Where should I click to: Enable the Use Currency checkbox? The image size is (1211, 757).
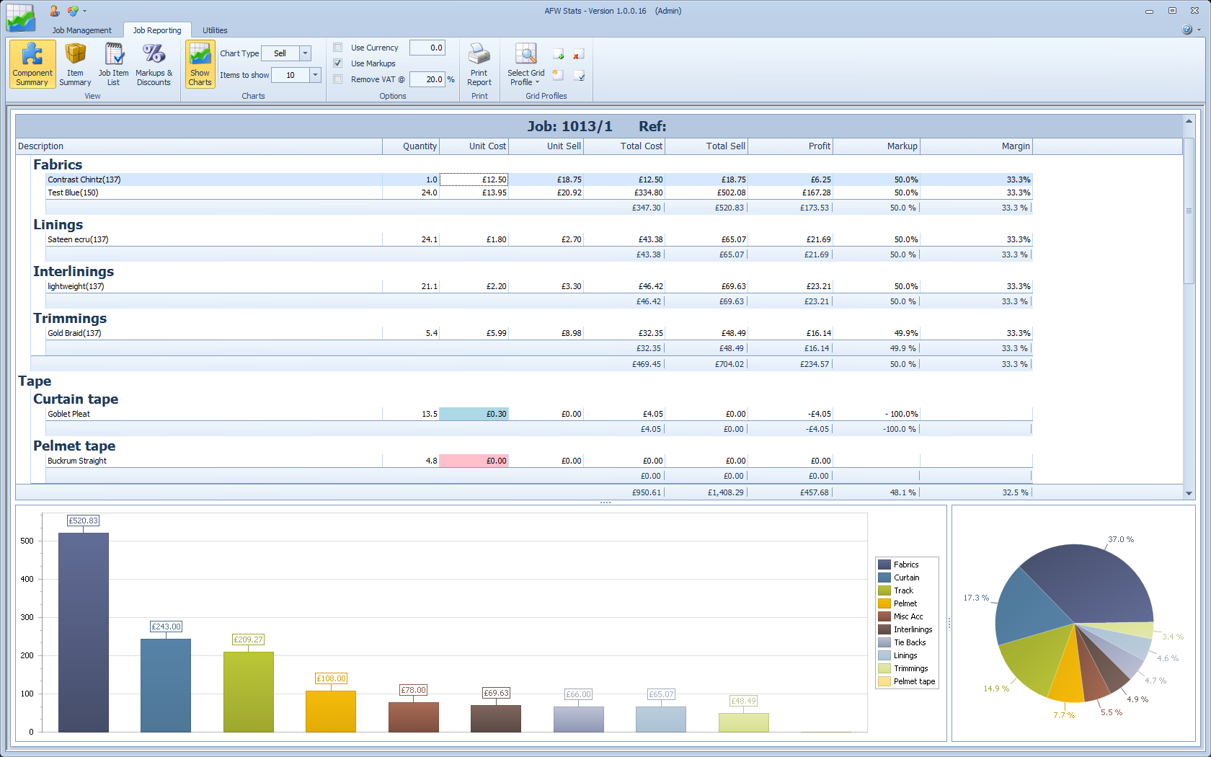click(x=338, y=48)
